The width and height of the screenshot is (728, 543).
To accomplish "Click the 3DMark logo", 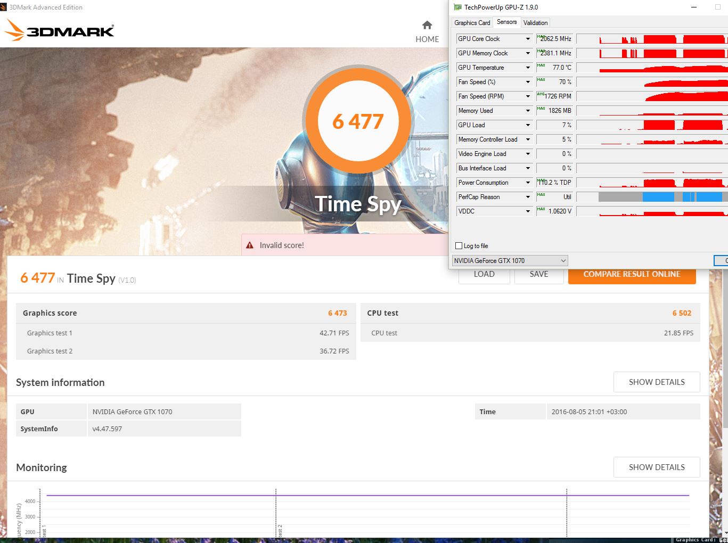I will (59, 30).
